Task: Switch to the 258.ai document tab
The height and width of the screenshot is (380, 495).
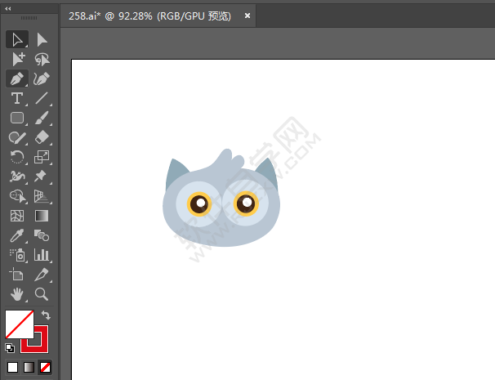Action: point(150,16)
